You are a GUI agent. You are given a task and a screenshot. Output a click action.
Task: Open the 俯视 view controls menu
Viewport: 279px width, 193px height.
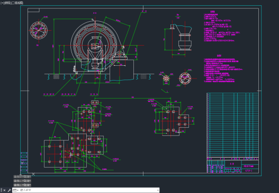coord(7,3)
